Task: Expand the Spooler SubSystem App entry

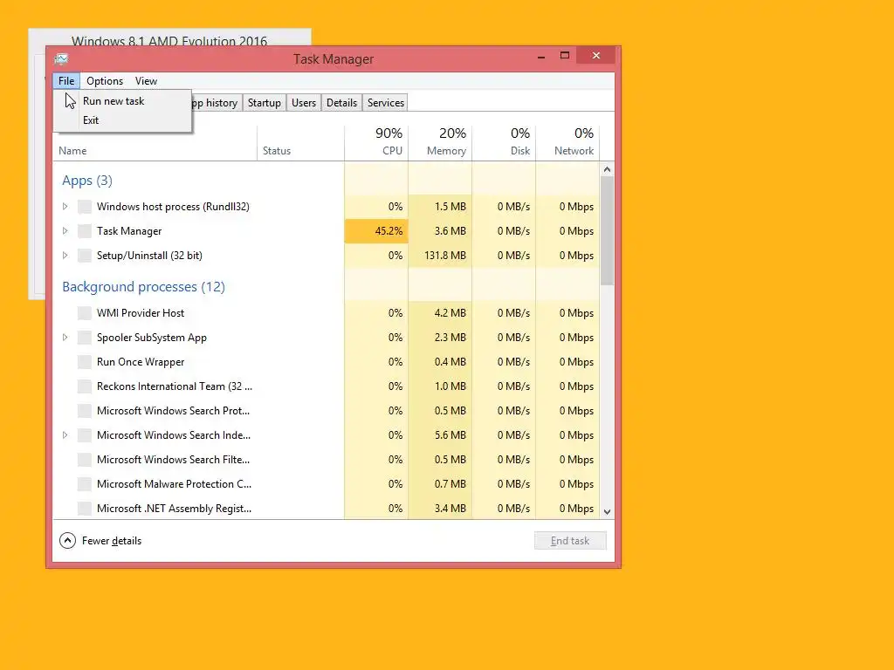Action: pyautogui.click(x=65, y=338)
